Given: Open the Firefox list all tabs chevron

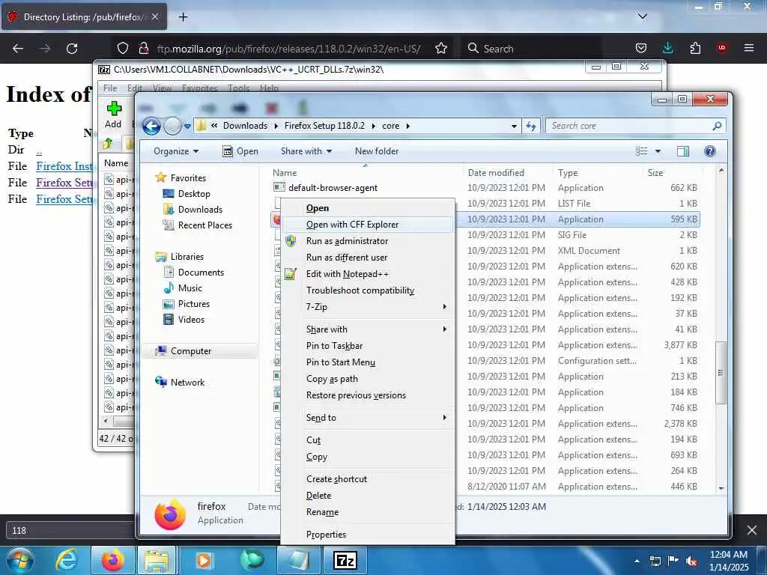Looking at the screenshot, I should click(x=643, y=16).
